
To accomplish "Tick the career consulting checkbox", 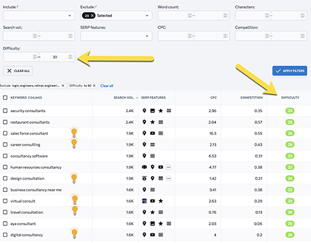I will 5,145.
